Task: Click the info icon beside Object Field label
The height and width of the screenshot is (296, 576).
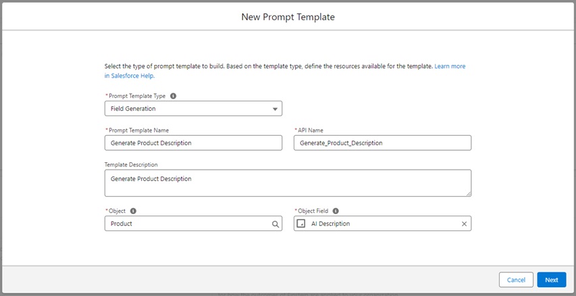Action: [336, 211]
